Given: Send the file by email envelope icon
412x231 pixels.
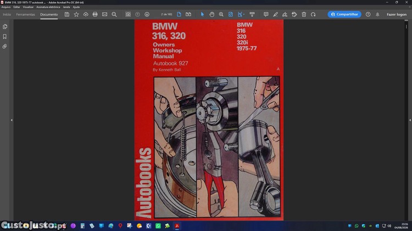Looking at the screenshot, I should coord(104,14).
